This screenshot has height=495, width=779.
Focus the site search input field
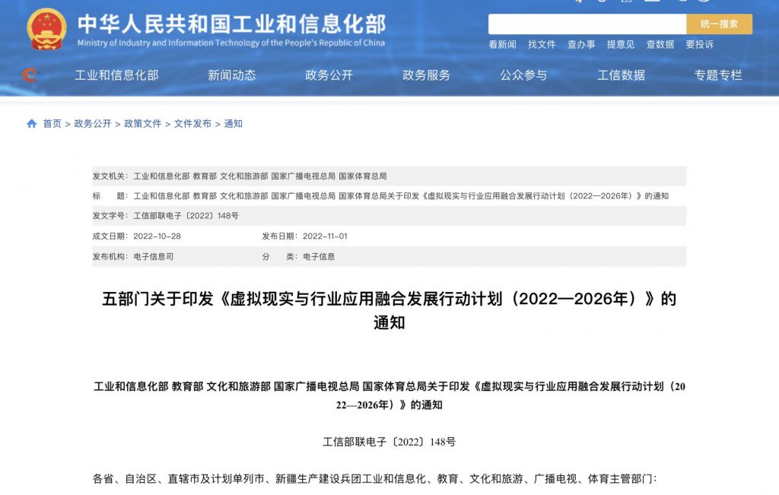(x=587, y=24)
